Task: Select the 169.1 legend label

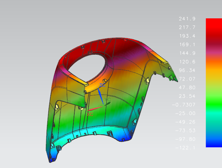Action: click(x=187, y=45)
